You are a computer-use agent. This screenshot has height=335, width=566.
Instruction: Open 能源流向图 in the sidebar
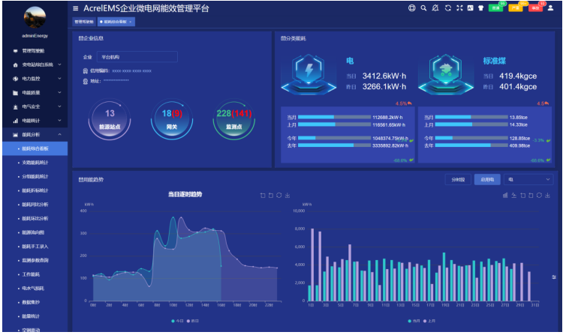[35, 232]
